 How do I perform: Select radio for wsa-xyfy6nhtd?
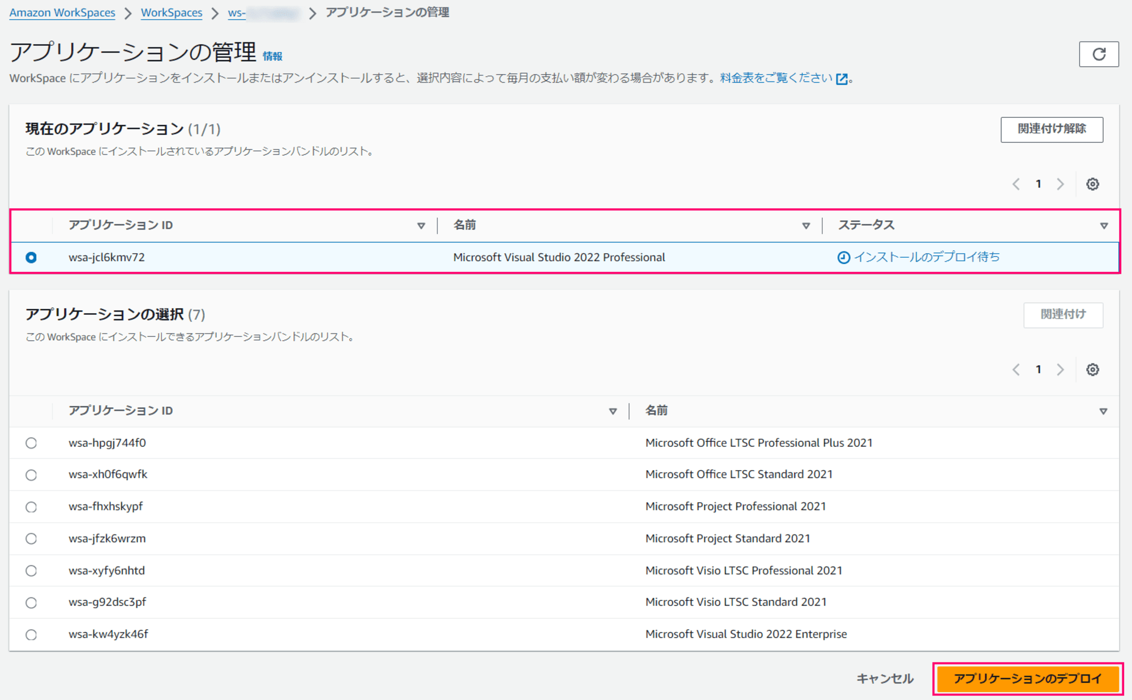click(x=31, y=571)
